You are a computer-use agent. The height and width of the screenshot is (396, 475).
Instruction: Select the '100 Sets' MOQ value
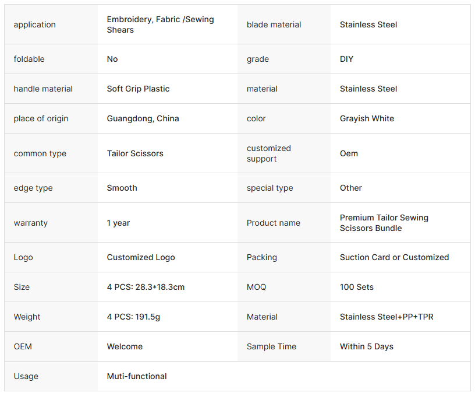click(357, 287)
